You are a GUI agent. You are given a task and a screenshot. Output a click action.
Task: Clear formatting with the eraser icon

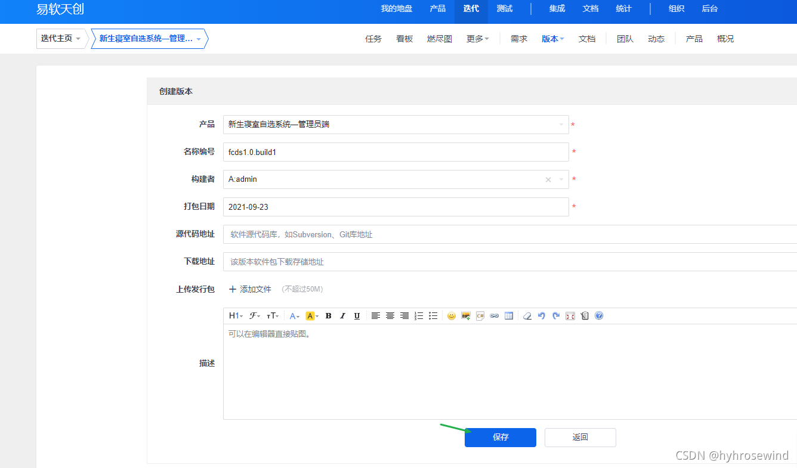pyautogui.click(x=527, y=316)
